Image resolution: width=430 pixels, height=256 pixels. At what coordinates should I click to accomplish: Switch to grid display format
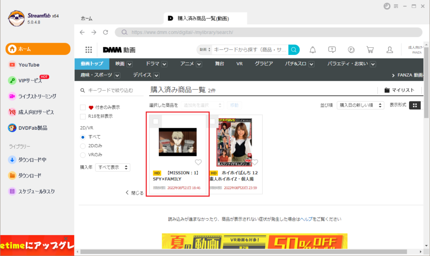click(415, 105)
